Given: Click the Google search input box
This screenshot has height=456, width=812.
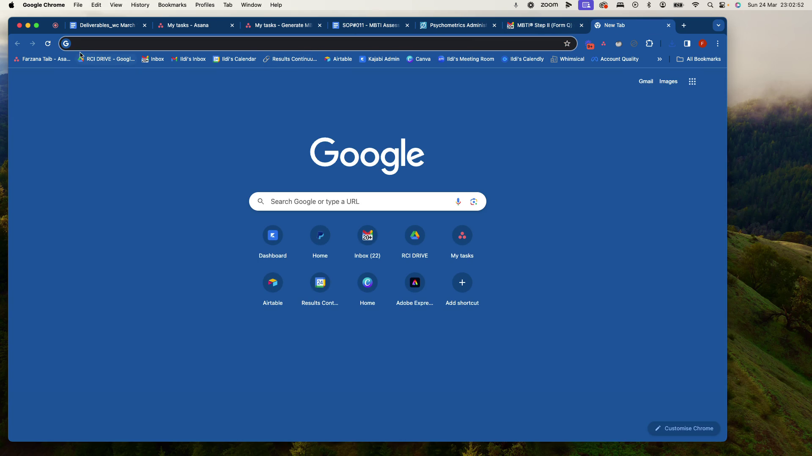Looking at the screenshot, I should click(x=359, y=202).
